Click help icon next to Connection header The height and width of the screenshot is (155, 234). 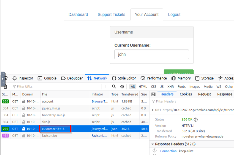[155, 151]
